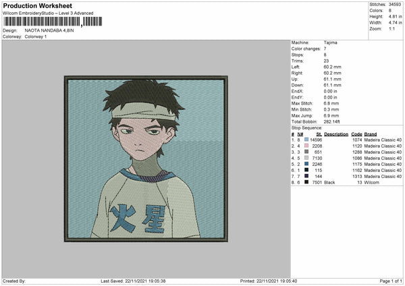Click the Left value '60.2 mm'

click(332, 67)
